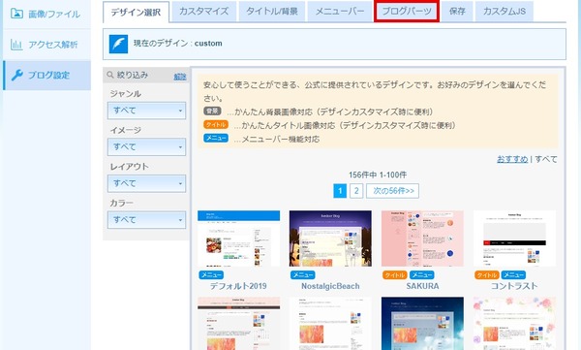The image size is (581, 350).
Task: Click タイトル badge under コントラスト thumbnail
Action: pos(487,275)
